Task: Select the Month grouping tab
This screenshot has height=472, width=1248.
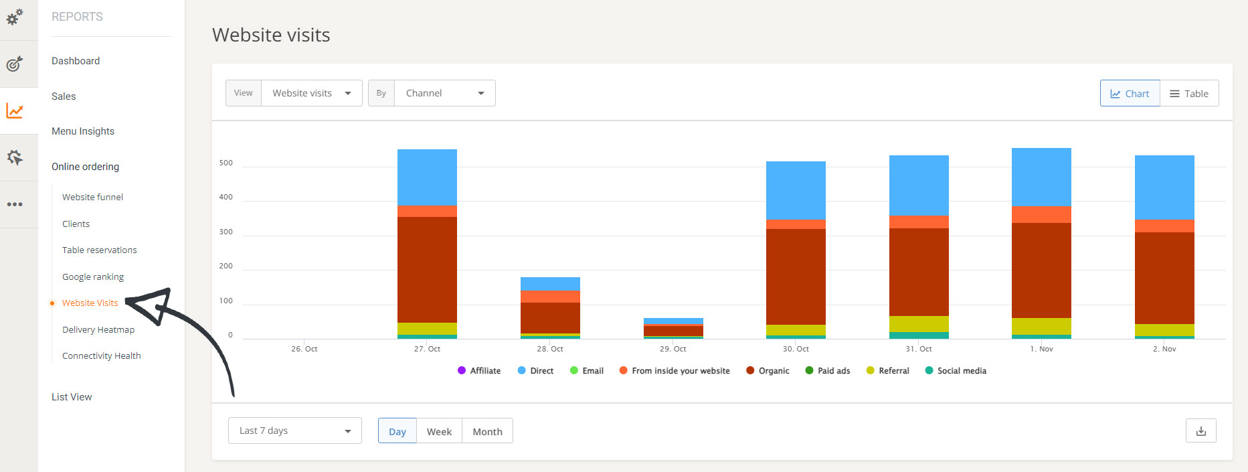Action: (487, 432)
